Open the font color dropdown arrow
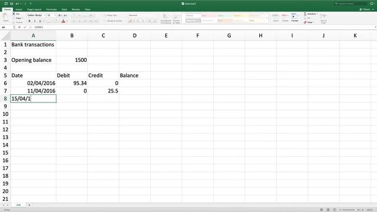Viewport: 377px width, 212px height. pyautogui.click(x=67, y=21)
